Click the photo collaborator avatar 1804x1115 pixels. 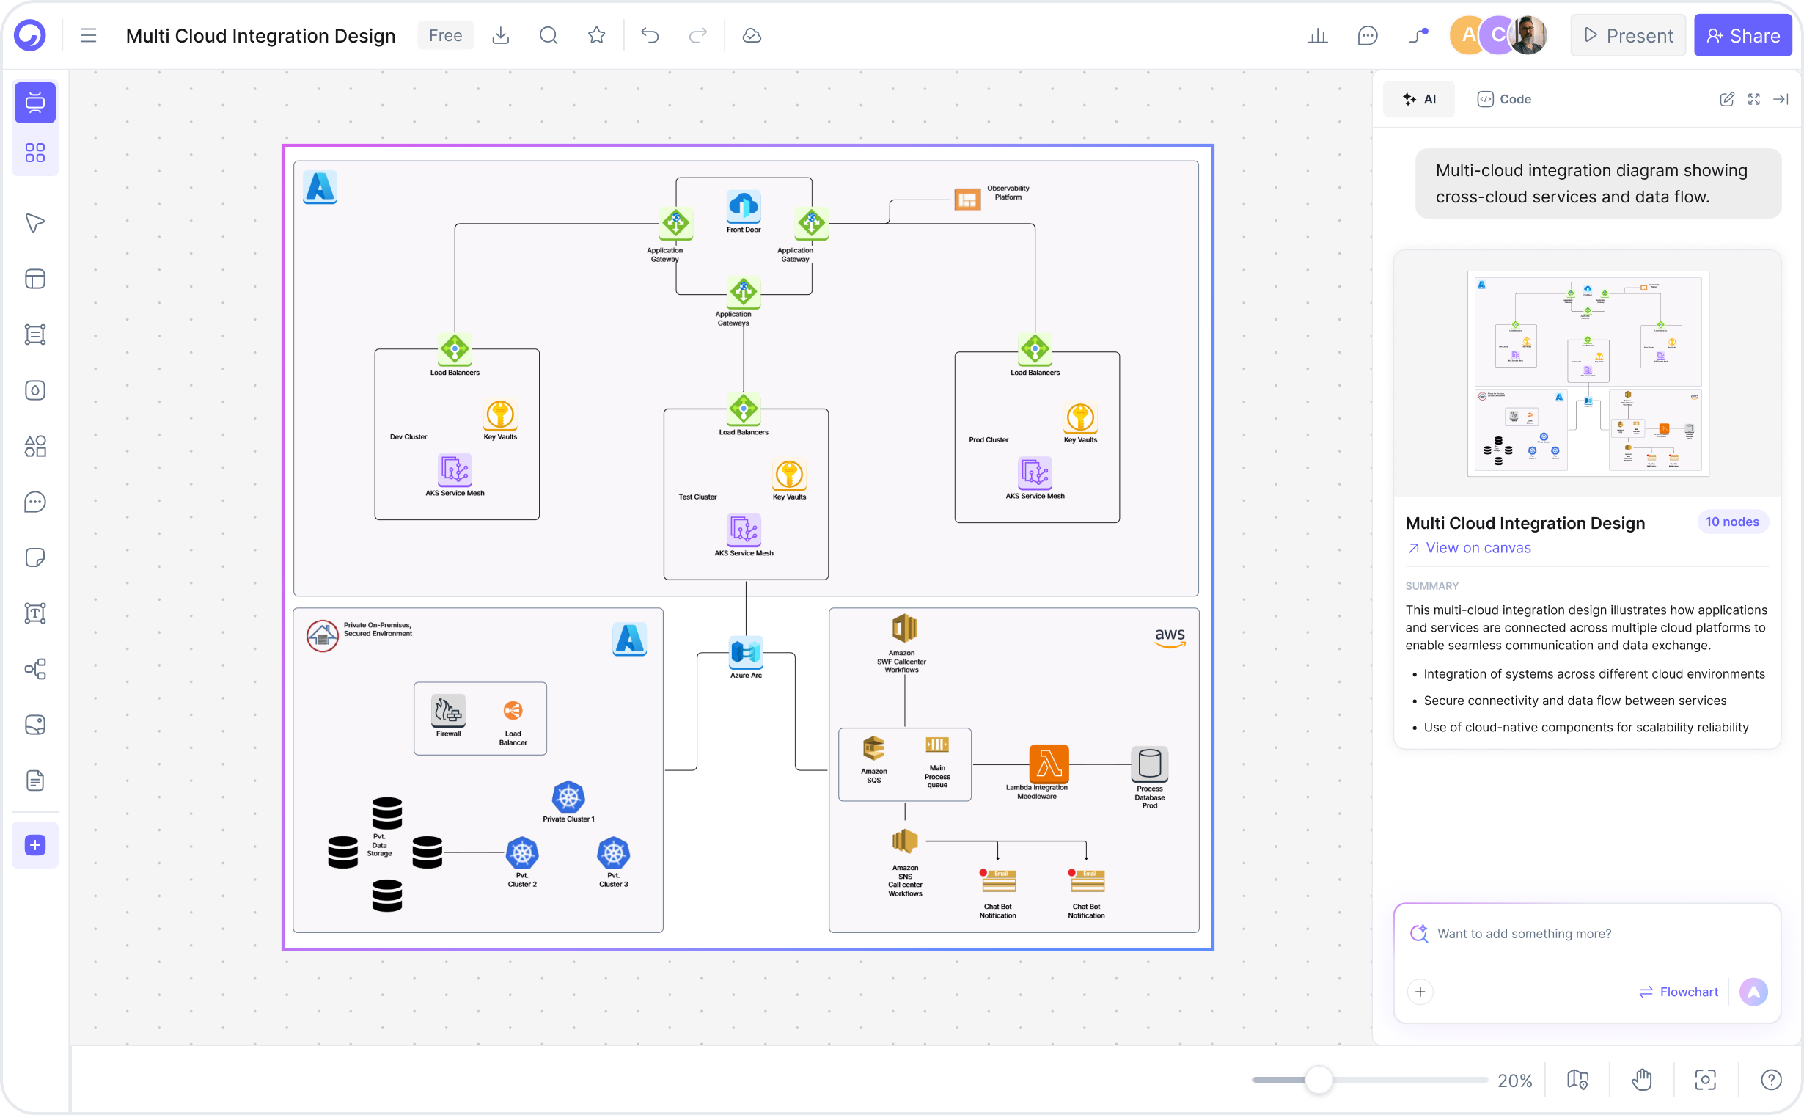pos(1528,35)
